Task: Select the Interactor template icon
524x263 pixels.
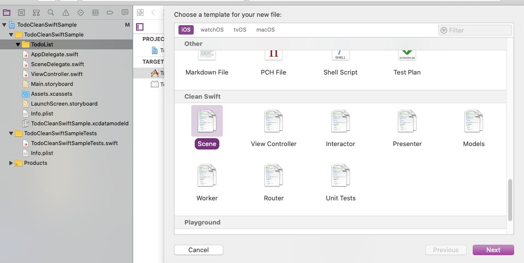Action: click(x=341, y=121)
